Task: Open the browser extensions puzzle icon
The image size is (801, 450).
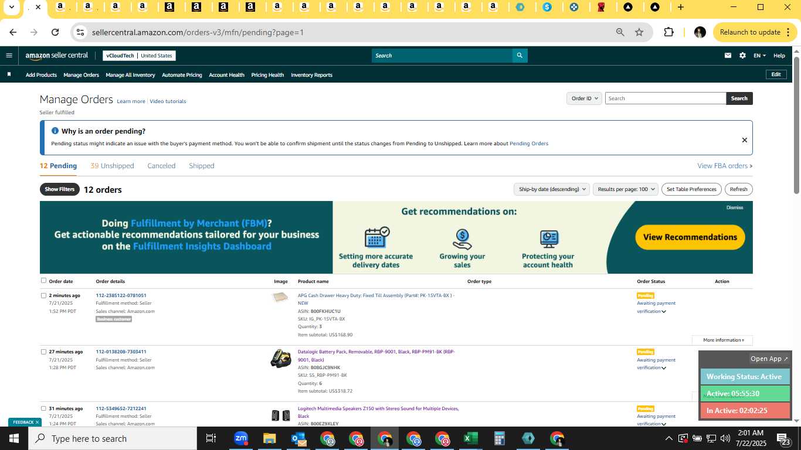Action: 668,32
